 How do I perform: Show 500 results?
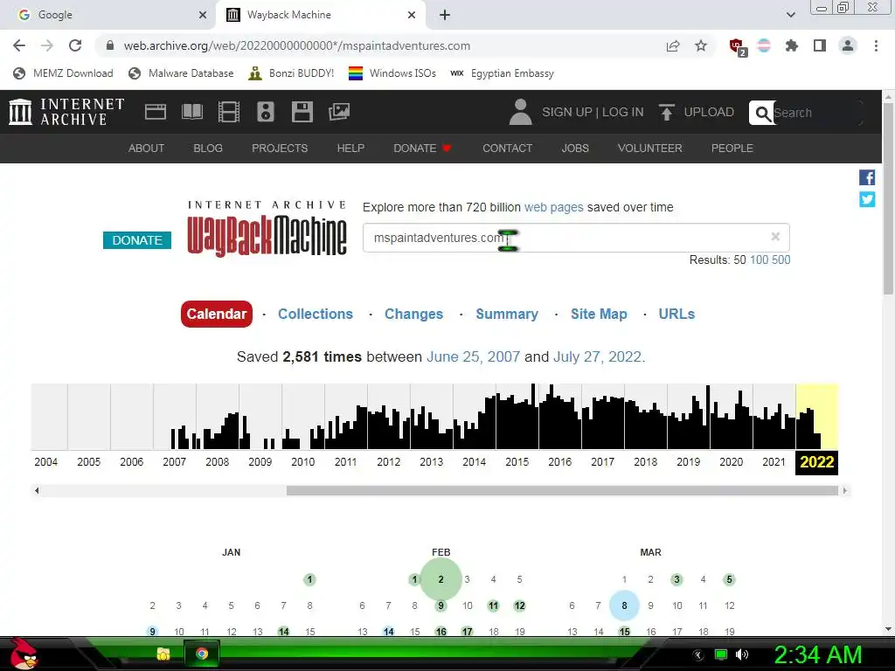[x=781, y=260]
